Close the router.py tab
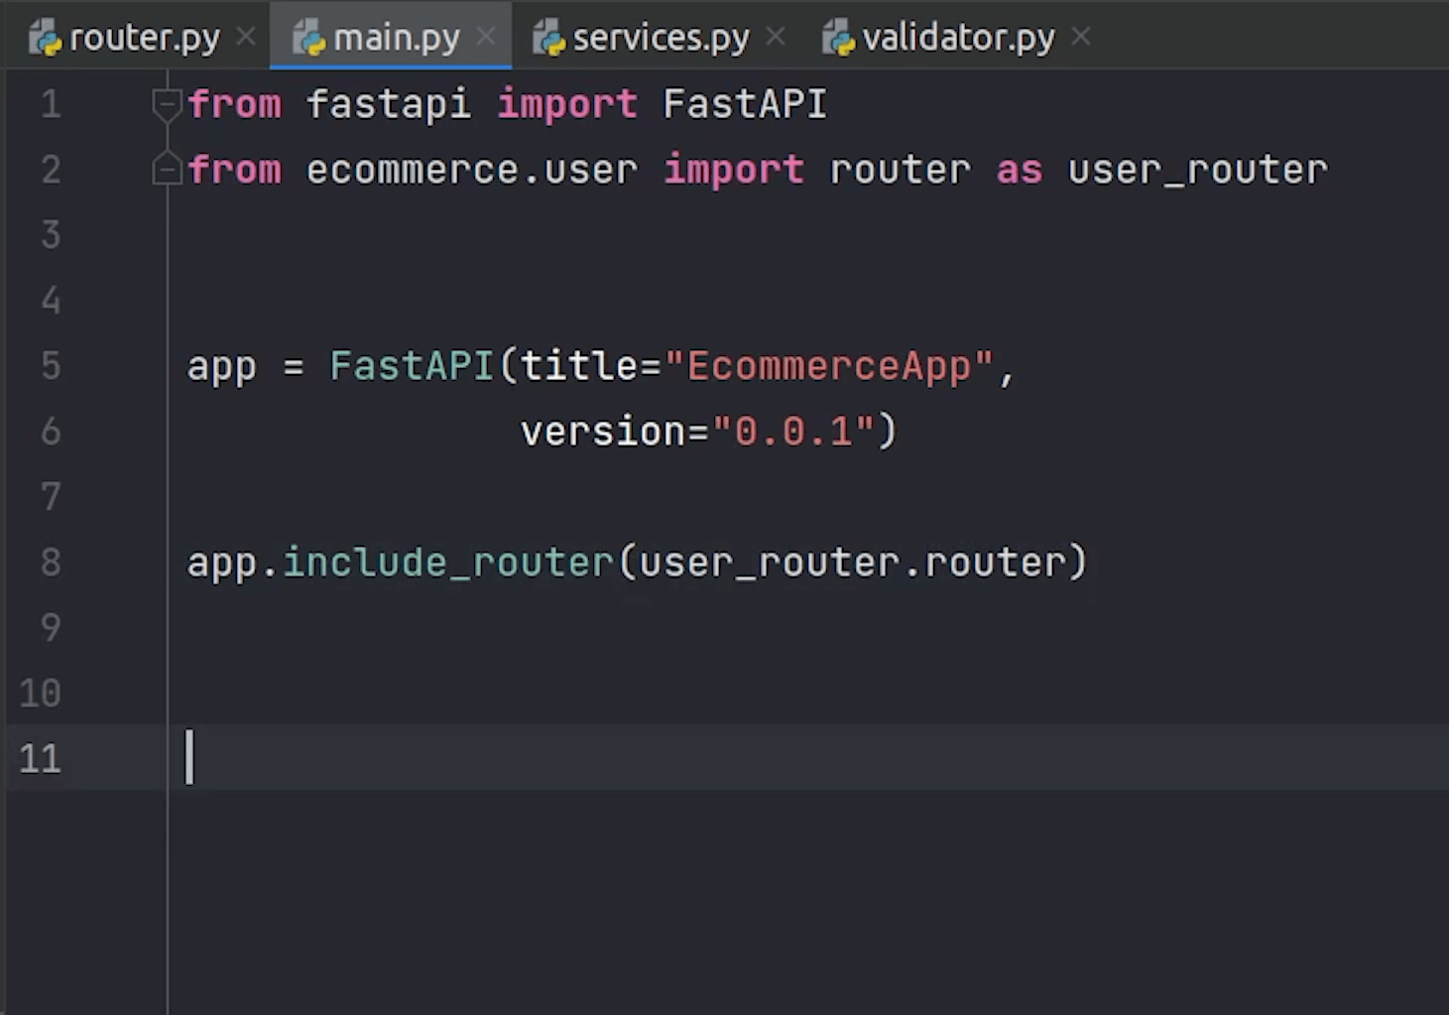Viewport: 1449px width, 1015px height. [246, 37]
